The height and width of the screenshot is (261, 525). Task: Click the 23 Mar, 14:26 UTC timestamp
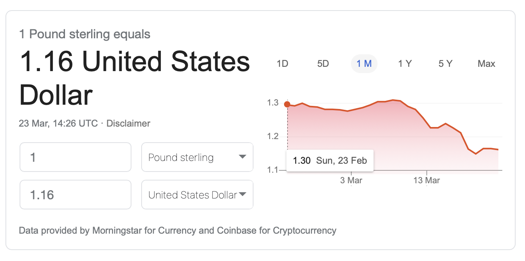58,123
